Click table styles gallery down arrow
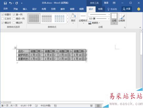Viewport: 143px width, 108px height. coord(67,19)
